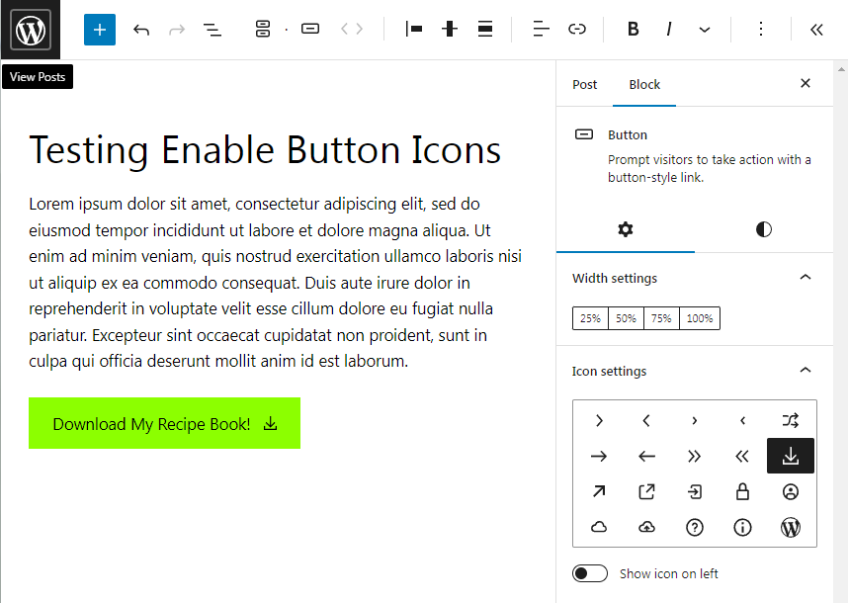Click the green Download My Recipe Book button
The height and width of the screenshot is (603, 848).
pyautogui.click(x=164, y=424)
